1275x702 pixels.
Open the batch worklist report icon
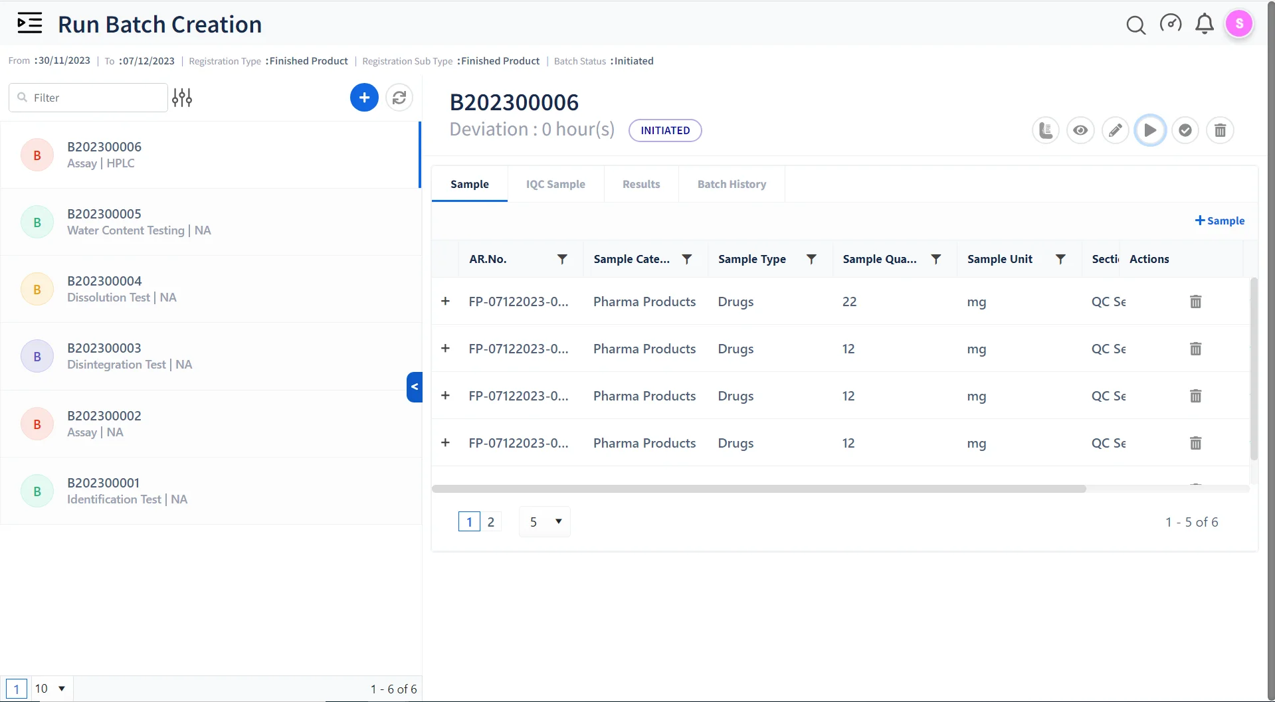coord(1046,130)
